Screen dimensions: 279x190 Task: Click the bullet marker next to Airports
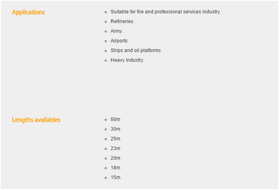(105, 41)
